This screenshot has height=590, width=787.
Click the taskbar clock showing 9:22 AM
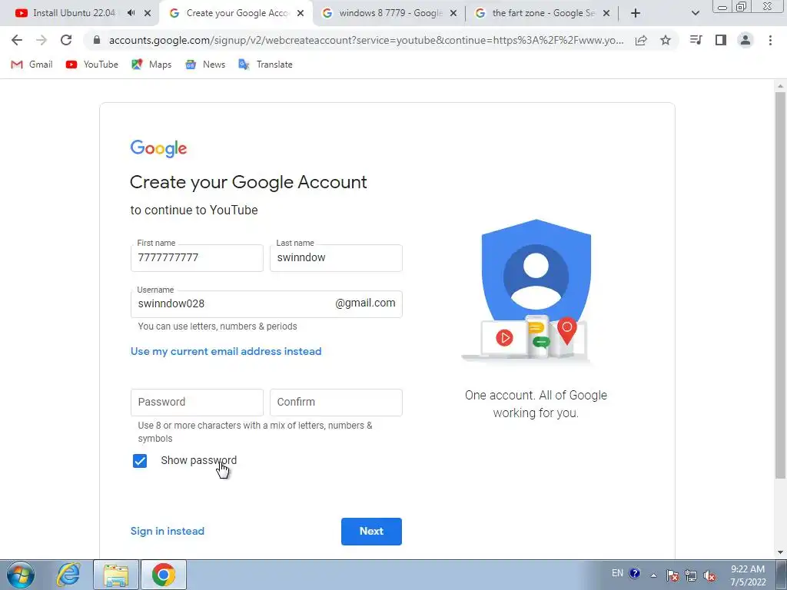click(x=748, y=575)
